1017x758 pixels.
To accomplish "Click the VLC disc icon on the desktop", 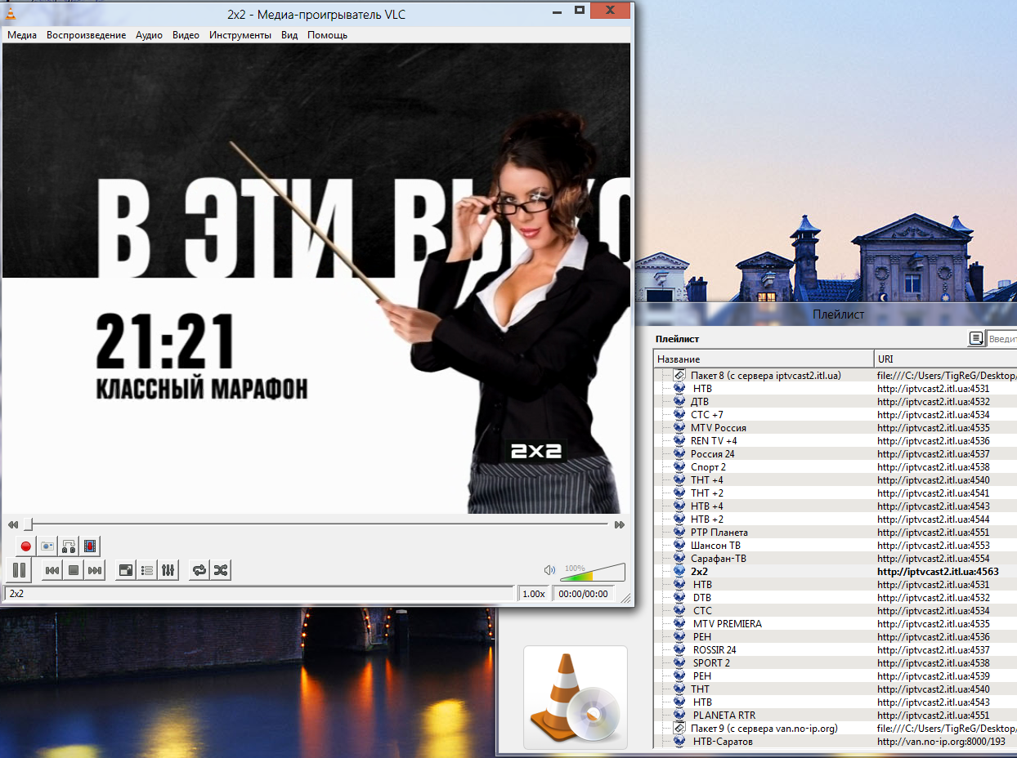I will click(x=576, y=697).
